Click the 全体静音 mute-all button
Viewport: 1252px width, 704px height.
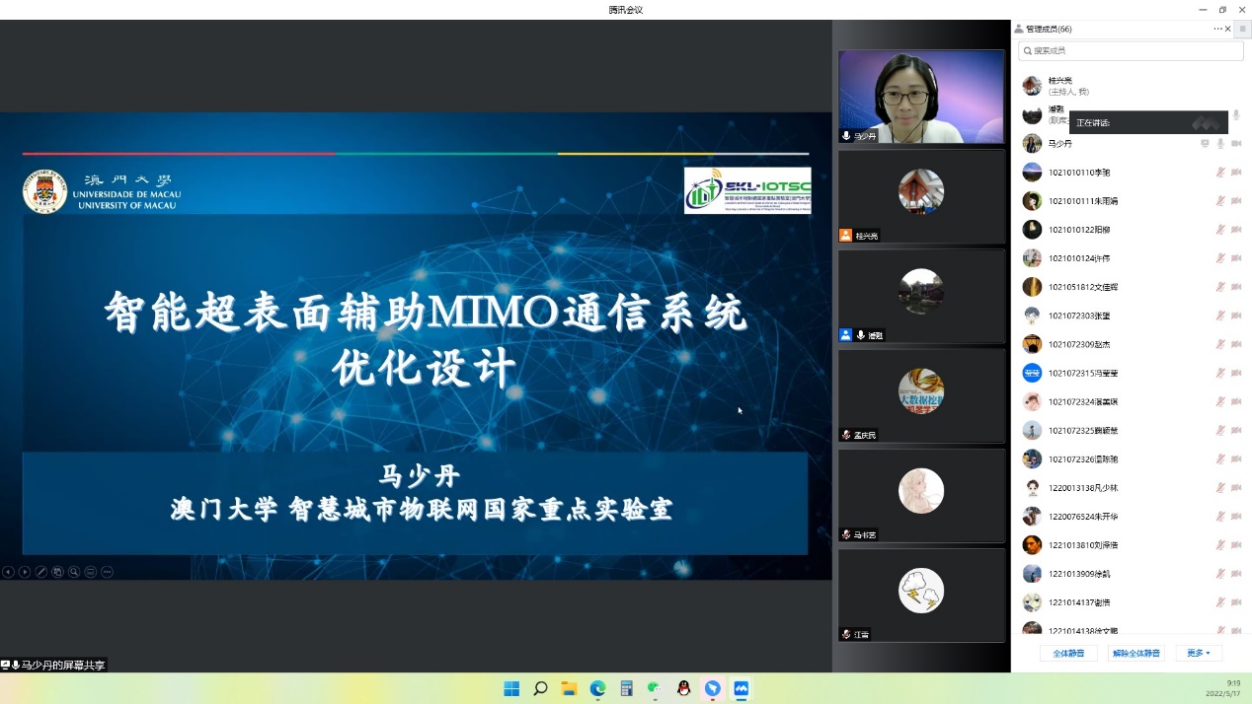[1068, 653]
